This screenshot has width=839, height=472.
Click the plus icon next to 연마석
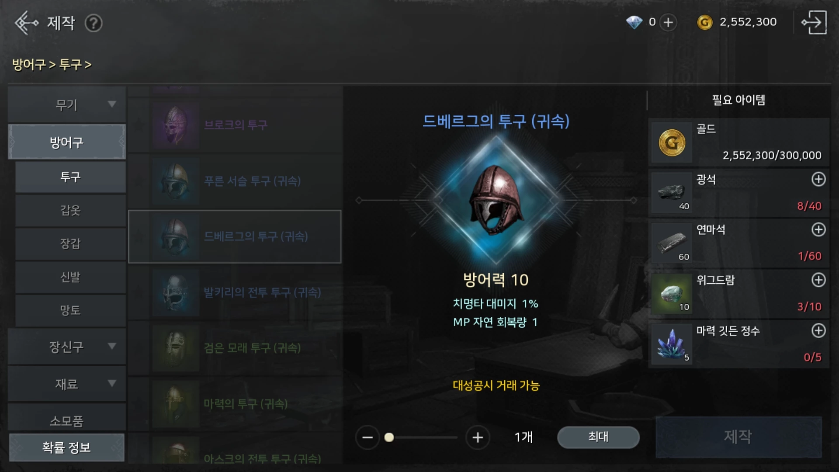tap(818, 229)
